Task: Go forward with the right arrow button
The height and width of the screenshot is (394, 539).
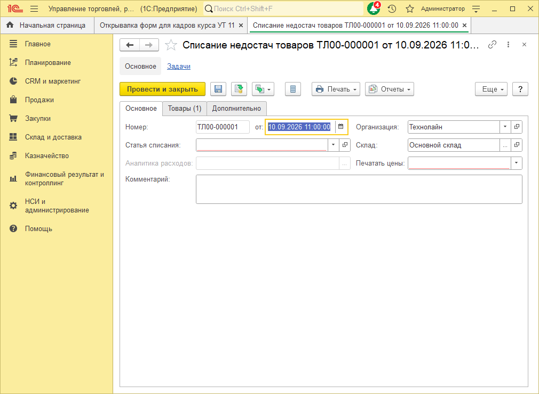Action: tap(149, 45)
